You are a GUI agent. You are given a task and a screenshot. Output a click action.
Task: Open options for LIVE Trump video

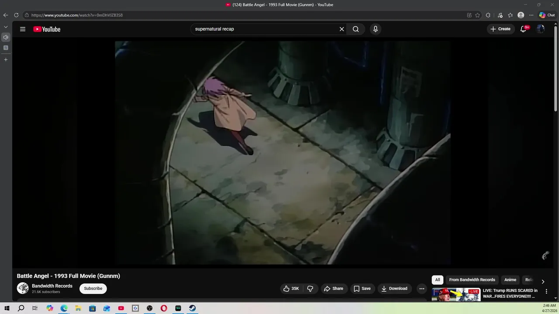point(546,291)
